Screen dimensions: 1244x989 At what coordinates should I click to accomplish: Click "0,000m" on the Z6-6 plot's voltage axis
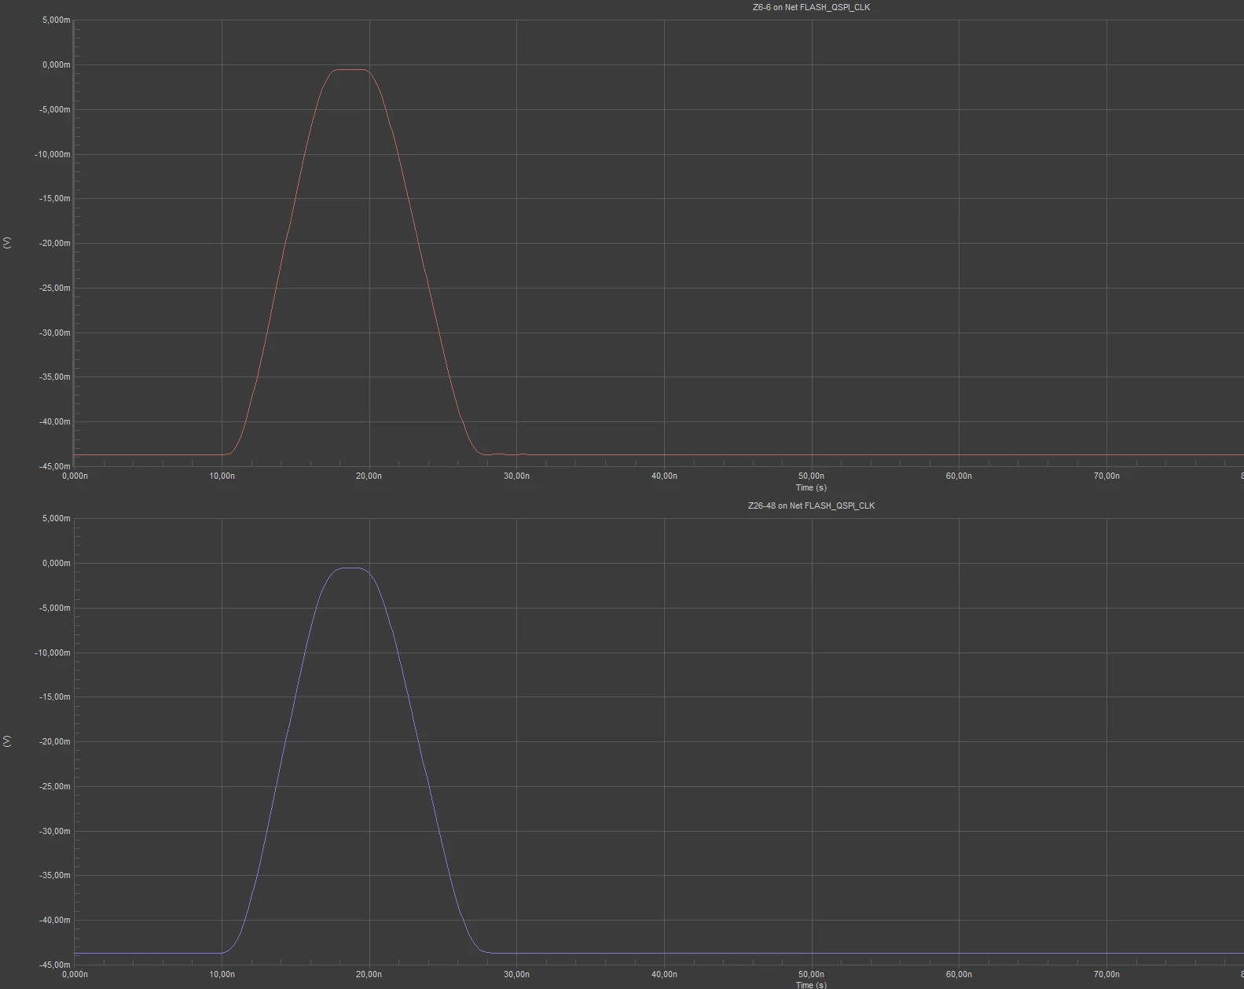coord(56,64)
